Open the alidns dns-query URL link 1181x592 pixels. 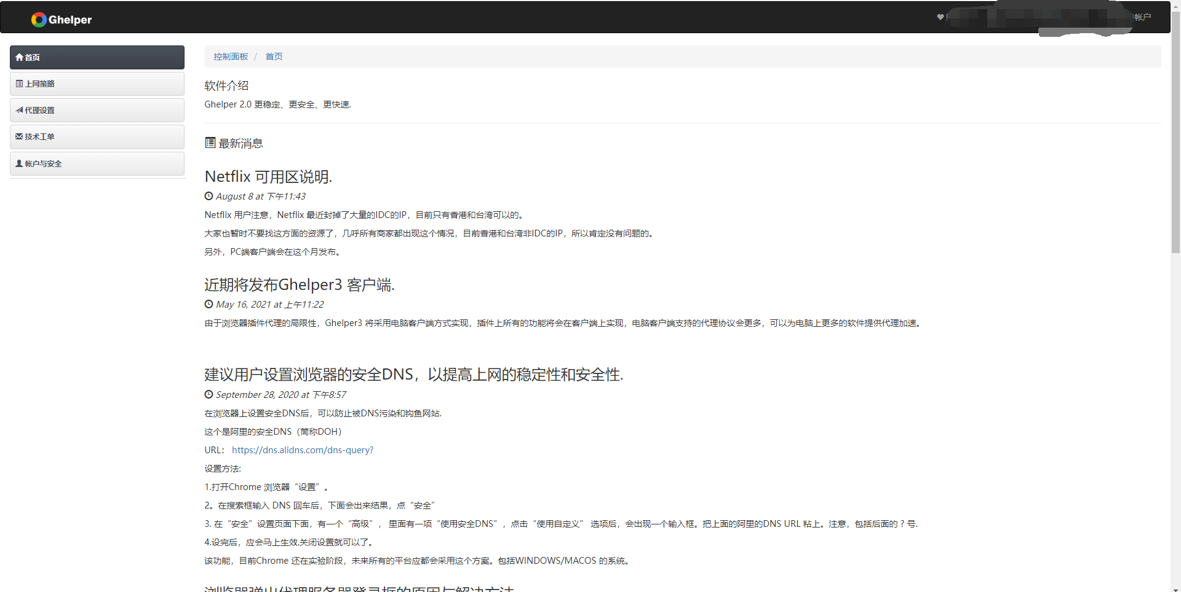[x=303, y=450]
